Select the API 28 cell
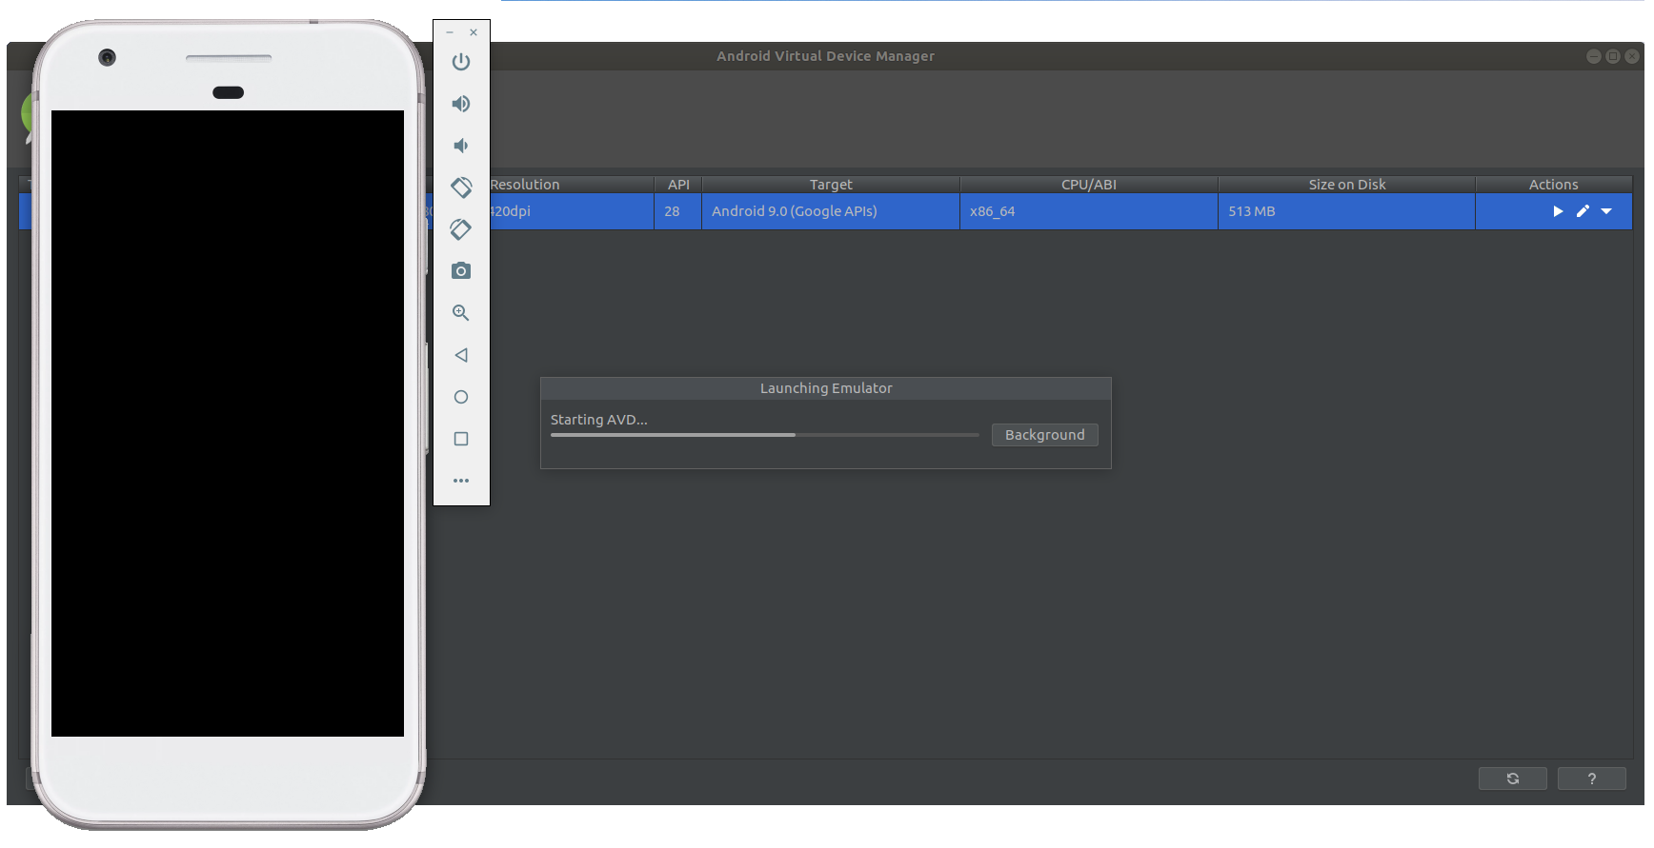Viewport: 1654px width, 848px height. (x=678, y=211)
